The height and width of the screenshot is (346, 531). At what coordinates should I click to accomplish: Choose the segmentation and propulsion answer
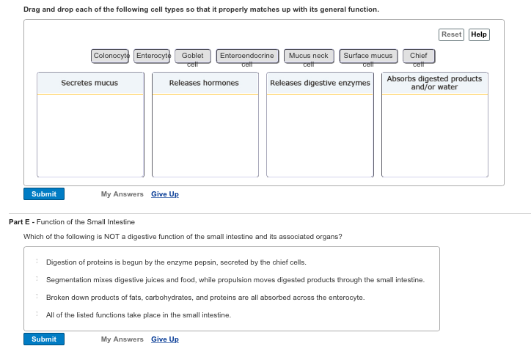tap(37, 280)
